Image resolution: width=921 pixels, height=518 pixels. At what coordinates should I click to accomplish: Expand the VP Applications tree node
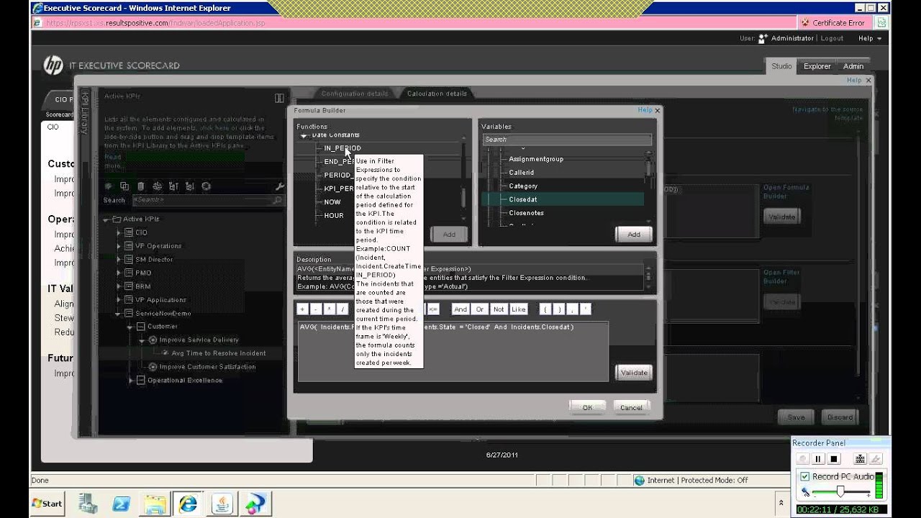point(119,300)
